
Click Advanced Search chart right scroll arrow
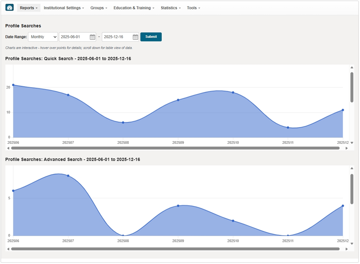(x=347, y=249)
